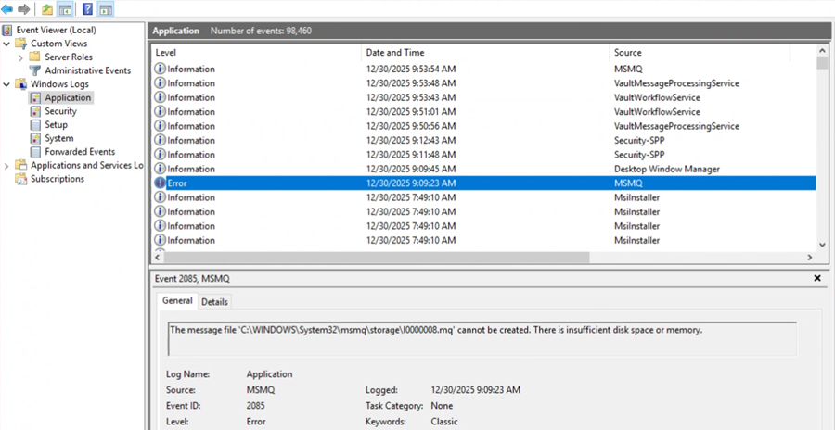Select the Desktop Window Manager event
835x430 pixels.
484,169
